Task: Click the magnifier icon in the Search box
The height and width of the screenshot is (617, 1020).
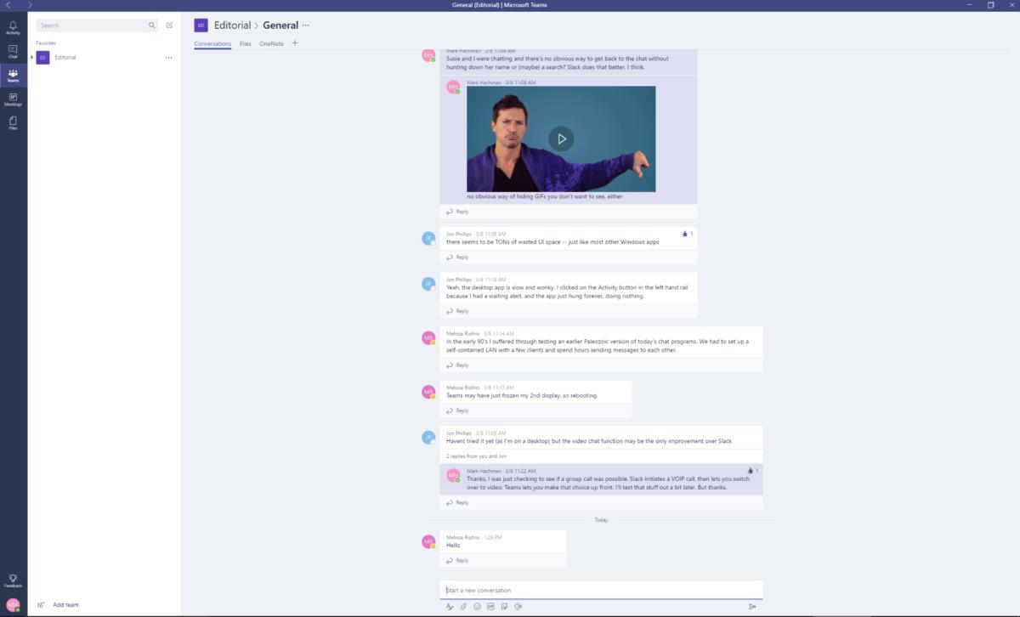Action: (x=152, y=25)
